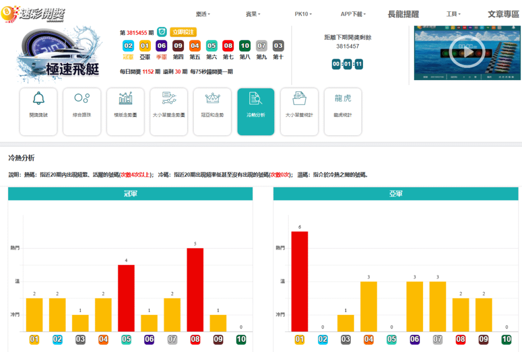Click the alarm clock icon beside period number
This screenshot has height=352, width=522.
click(162, 32)
